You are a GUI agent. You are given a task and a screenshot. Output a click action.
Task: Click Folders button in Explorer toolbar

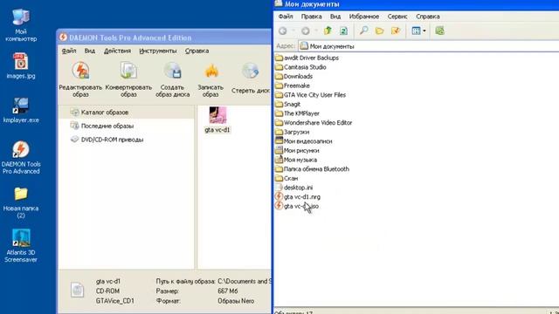[380, 31]
